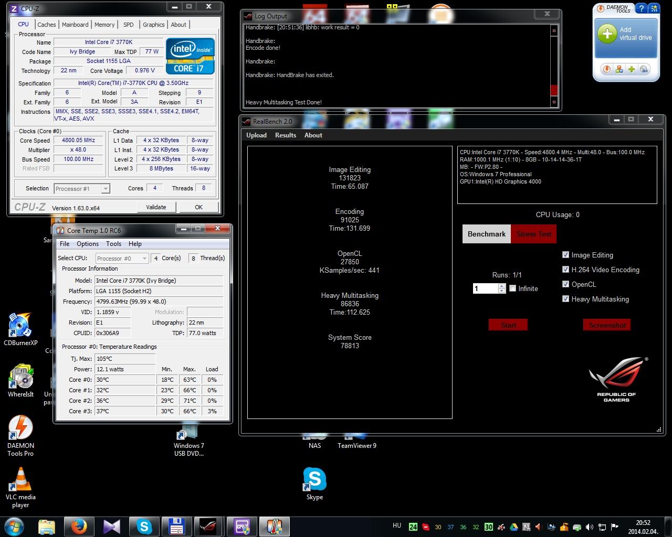Click colored blocks icon in gadget toolbar
672x537 pixels.
[x=619, y=69]
